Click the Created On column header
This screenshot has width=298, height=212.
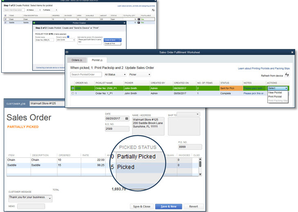(x=185, y=83)
